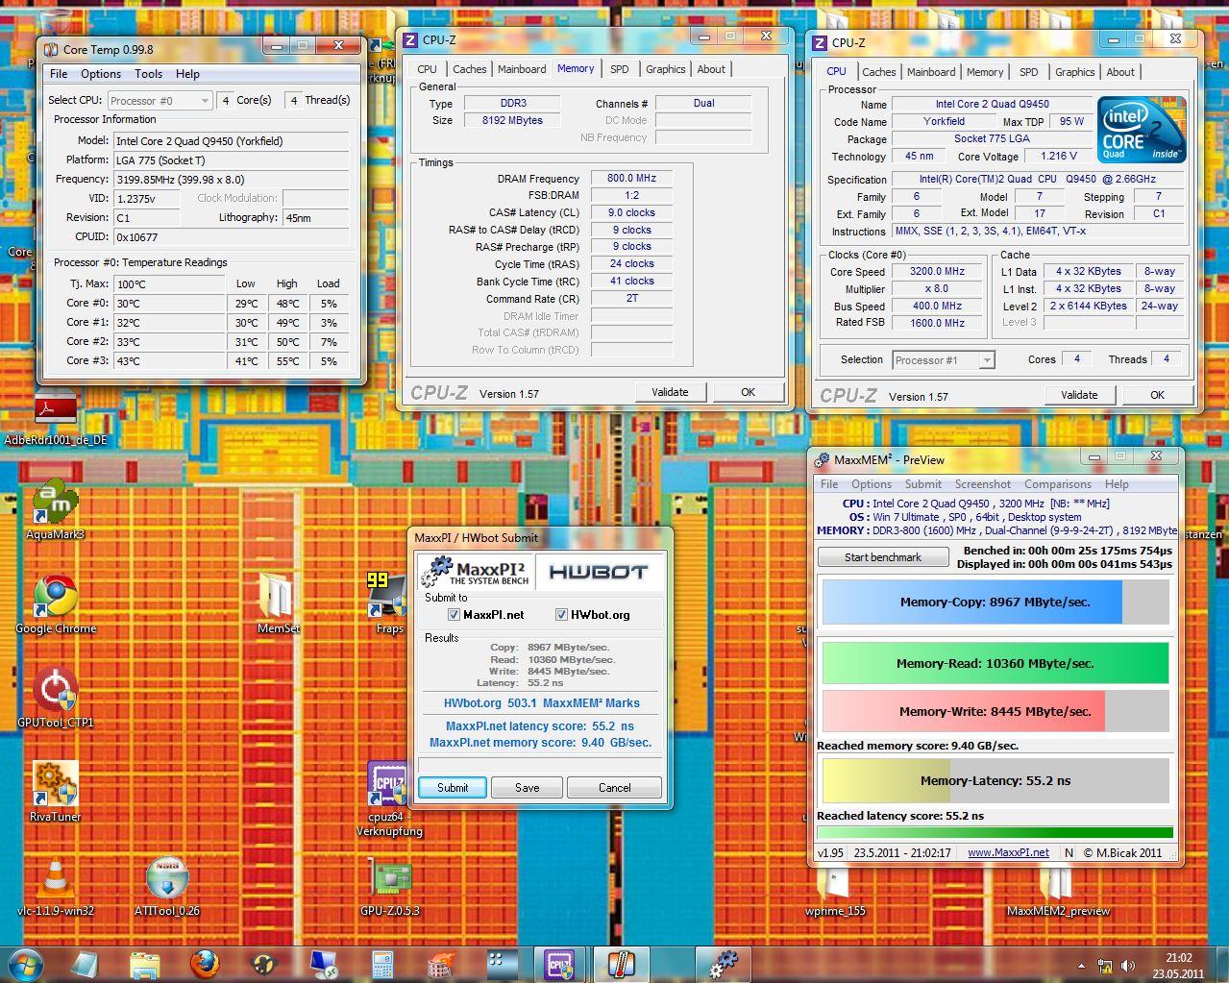
Task: Click the network tray icon
Action: point(1105,966)
